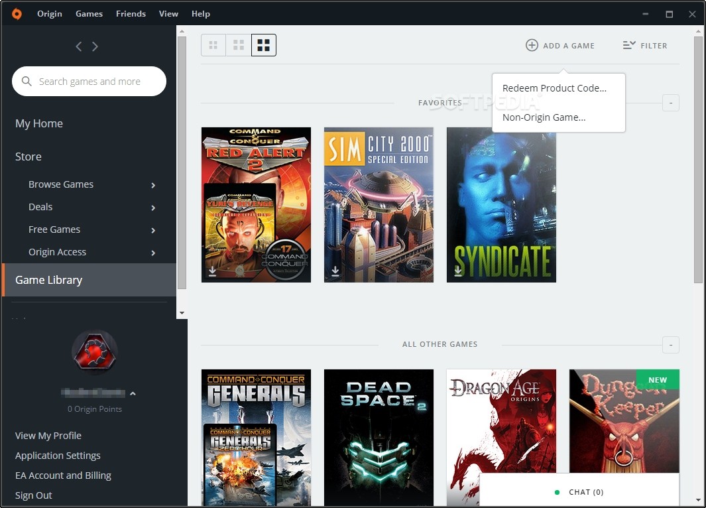Viewport: 706px width, 508px height.
Task: Select Game Library in sidebar
Action: tap(89, 280)
